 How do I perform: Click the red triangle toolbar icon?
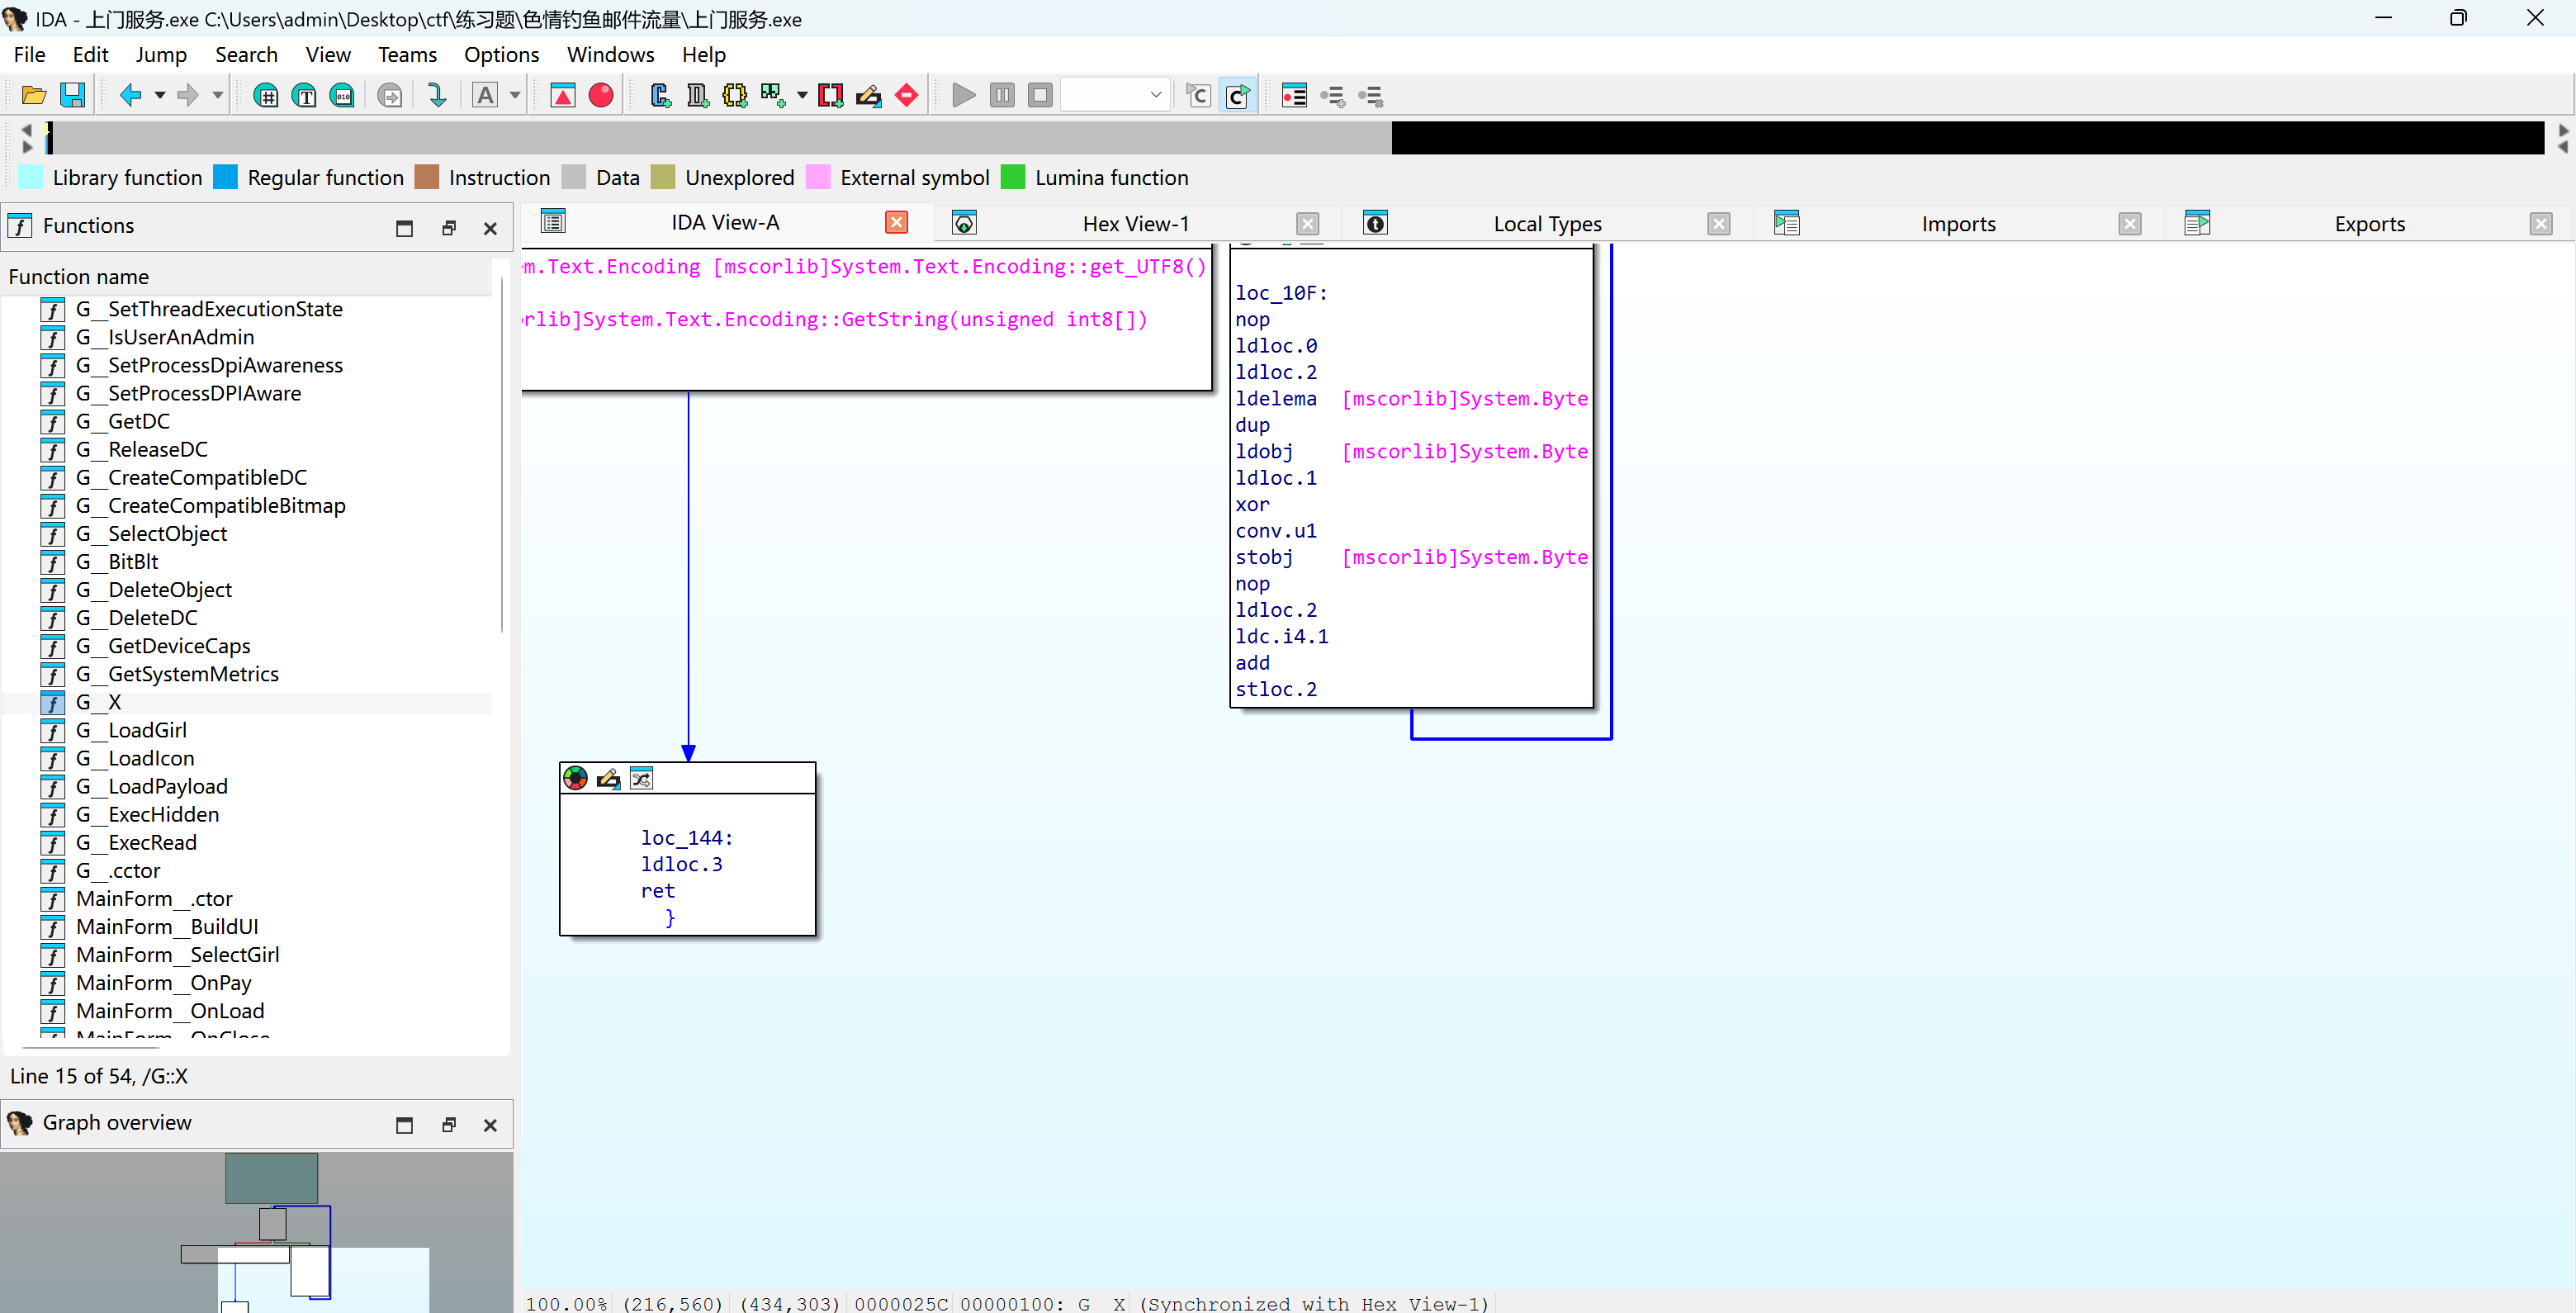click(x=563, y=96)
